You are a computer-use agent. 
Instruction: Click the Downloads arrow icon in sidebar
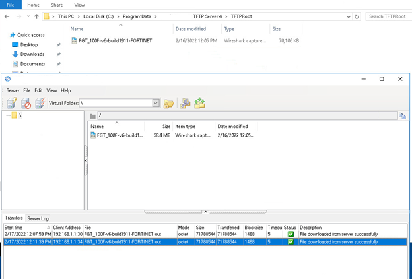pyautogui.click(x=15, y=54)
